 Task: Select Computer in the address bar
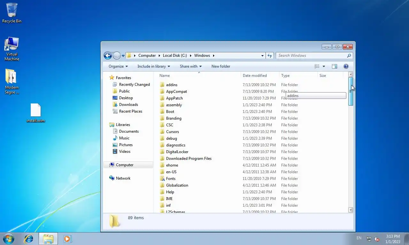click(x=147, y=56)
